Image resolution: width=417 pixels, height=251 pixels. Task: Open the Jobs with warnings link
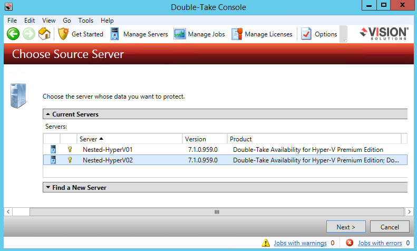300,243
